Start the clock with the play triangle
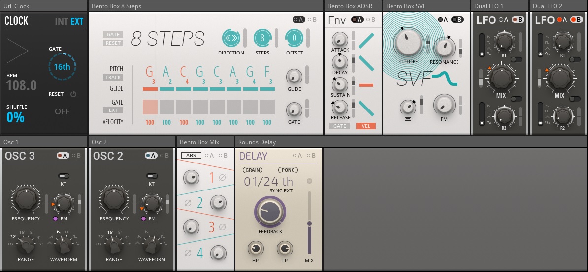Viewport: 588px width, 272px height. [x=17, y=51]
